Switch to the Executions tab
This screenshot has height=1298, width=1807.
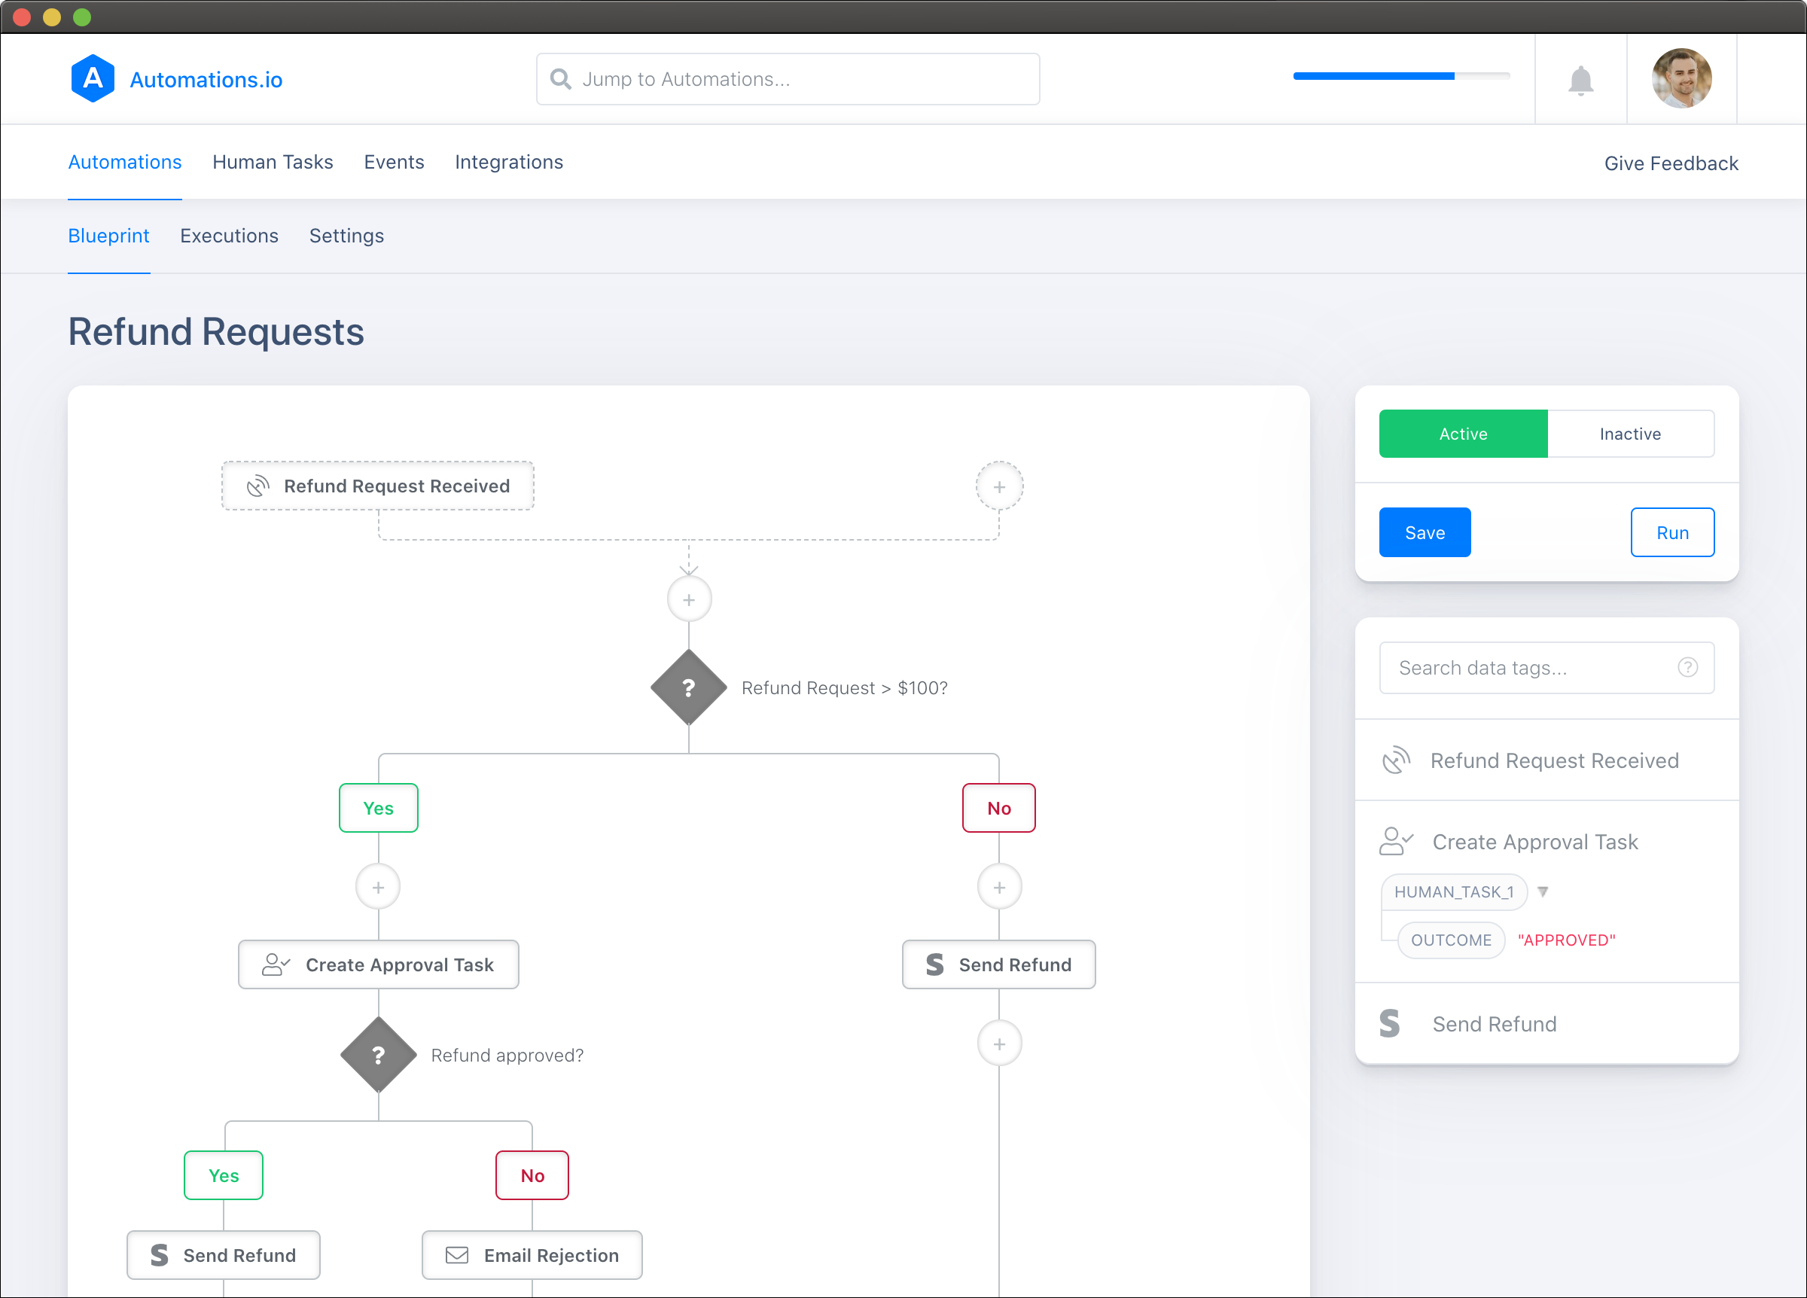click(229, 236)
